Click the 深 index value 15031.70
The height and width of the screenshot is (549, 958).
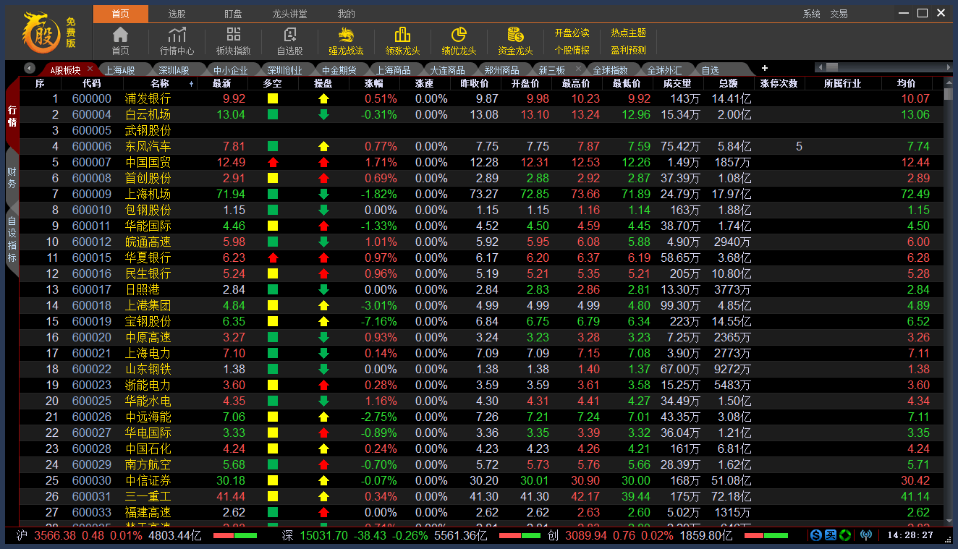tap(324, 536)
